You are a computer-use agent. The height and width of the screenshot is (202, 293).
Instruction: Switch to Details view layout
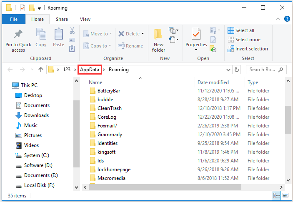pyautogui.click(x=277, y=195)
